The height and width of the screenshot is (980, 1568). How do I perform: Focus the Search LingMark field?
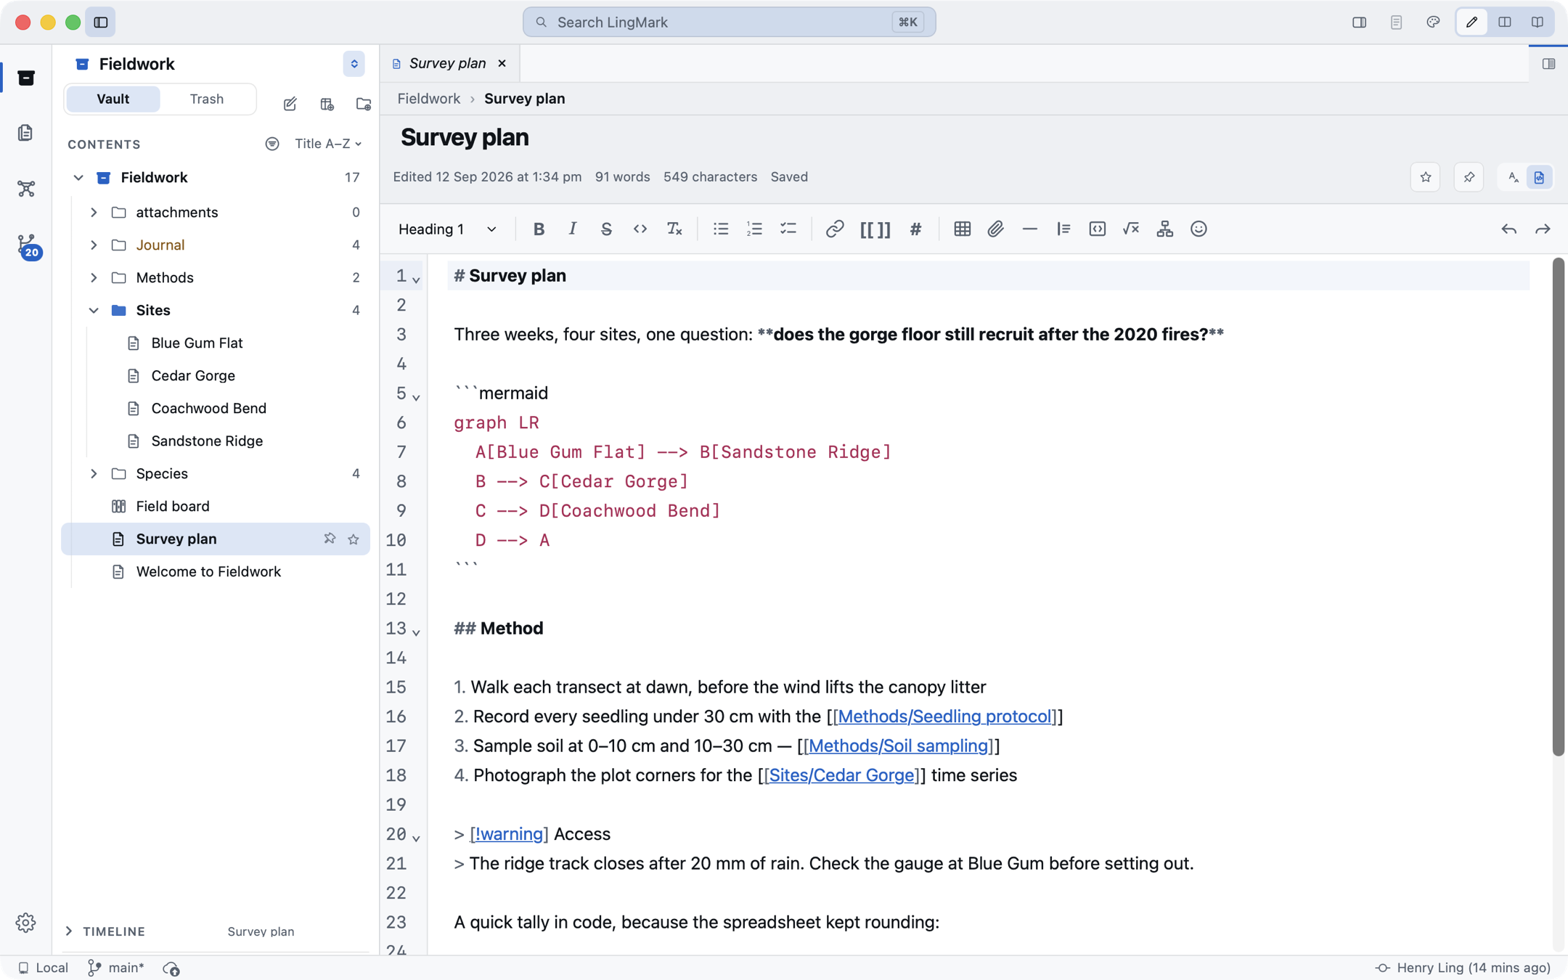coord(729,22)
